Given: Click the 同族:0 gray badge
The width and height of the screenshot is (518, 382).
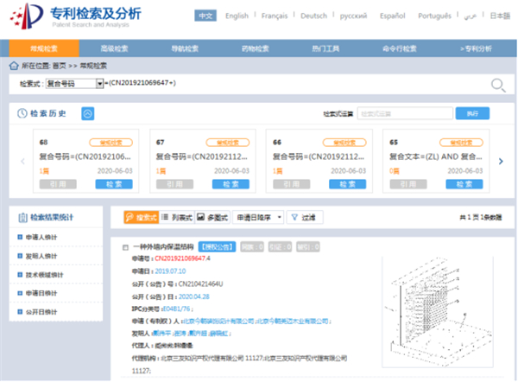Looking at the screenshot, I should tap(252, 246).
